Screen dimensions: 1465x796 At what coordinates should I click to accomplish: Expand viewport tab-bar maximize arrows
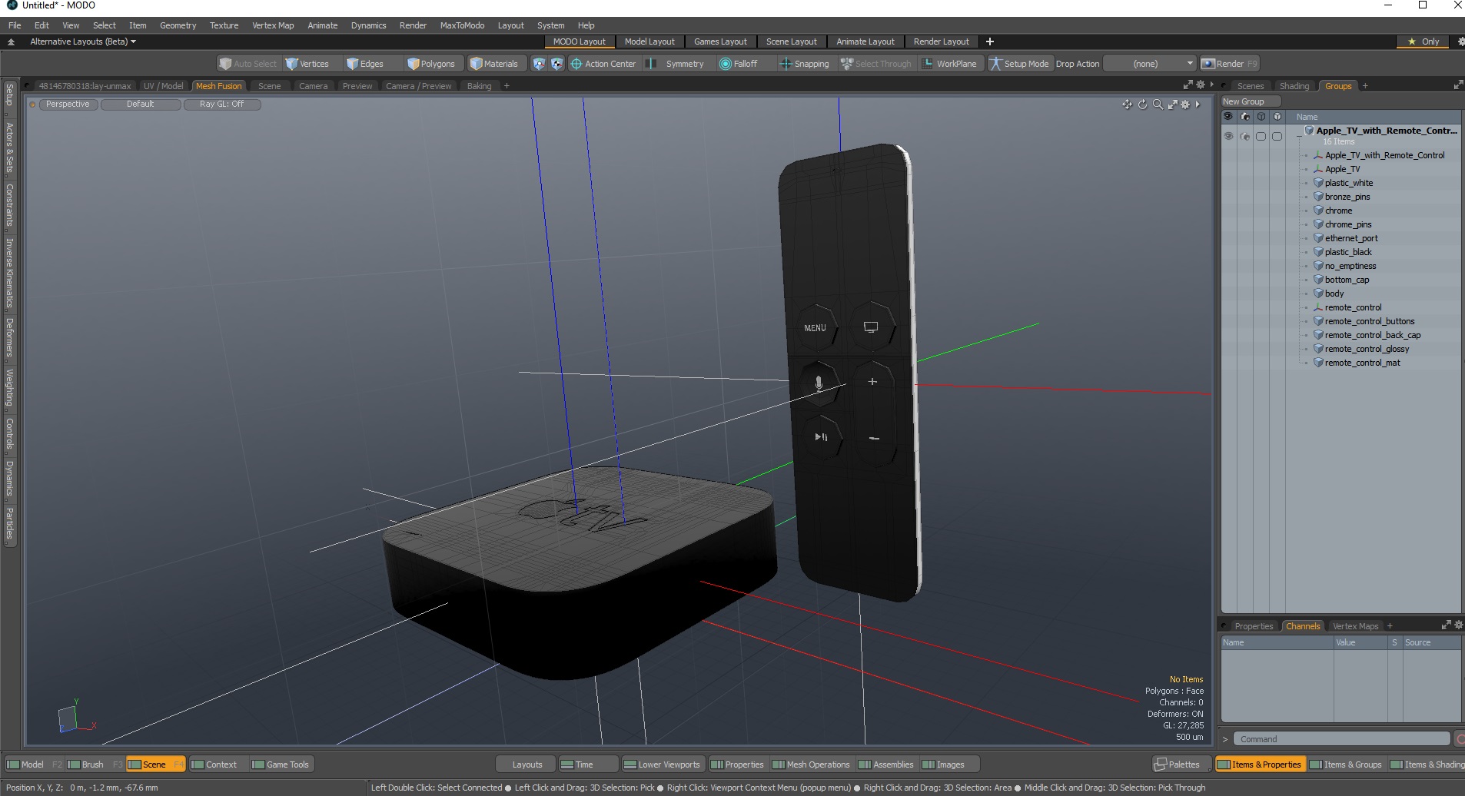click(1188, 85)
